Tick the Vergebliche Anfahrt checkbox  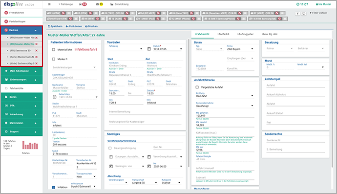197,87
